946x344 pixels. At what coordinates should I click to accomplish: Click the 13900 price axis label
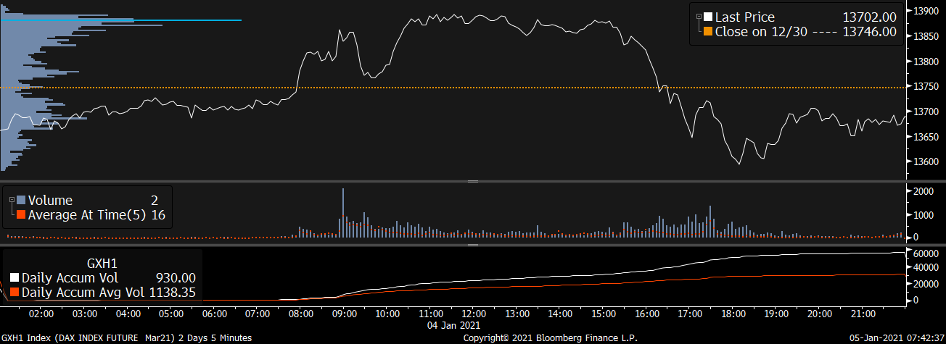[928, 11]
